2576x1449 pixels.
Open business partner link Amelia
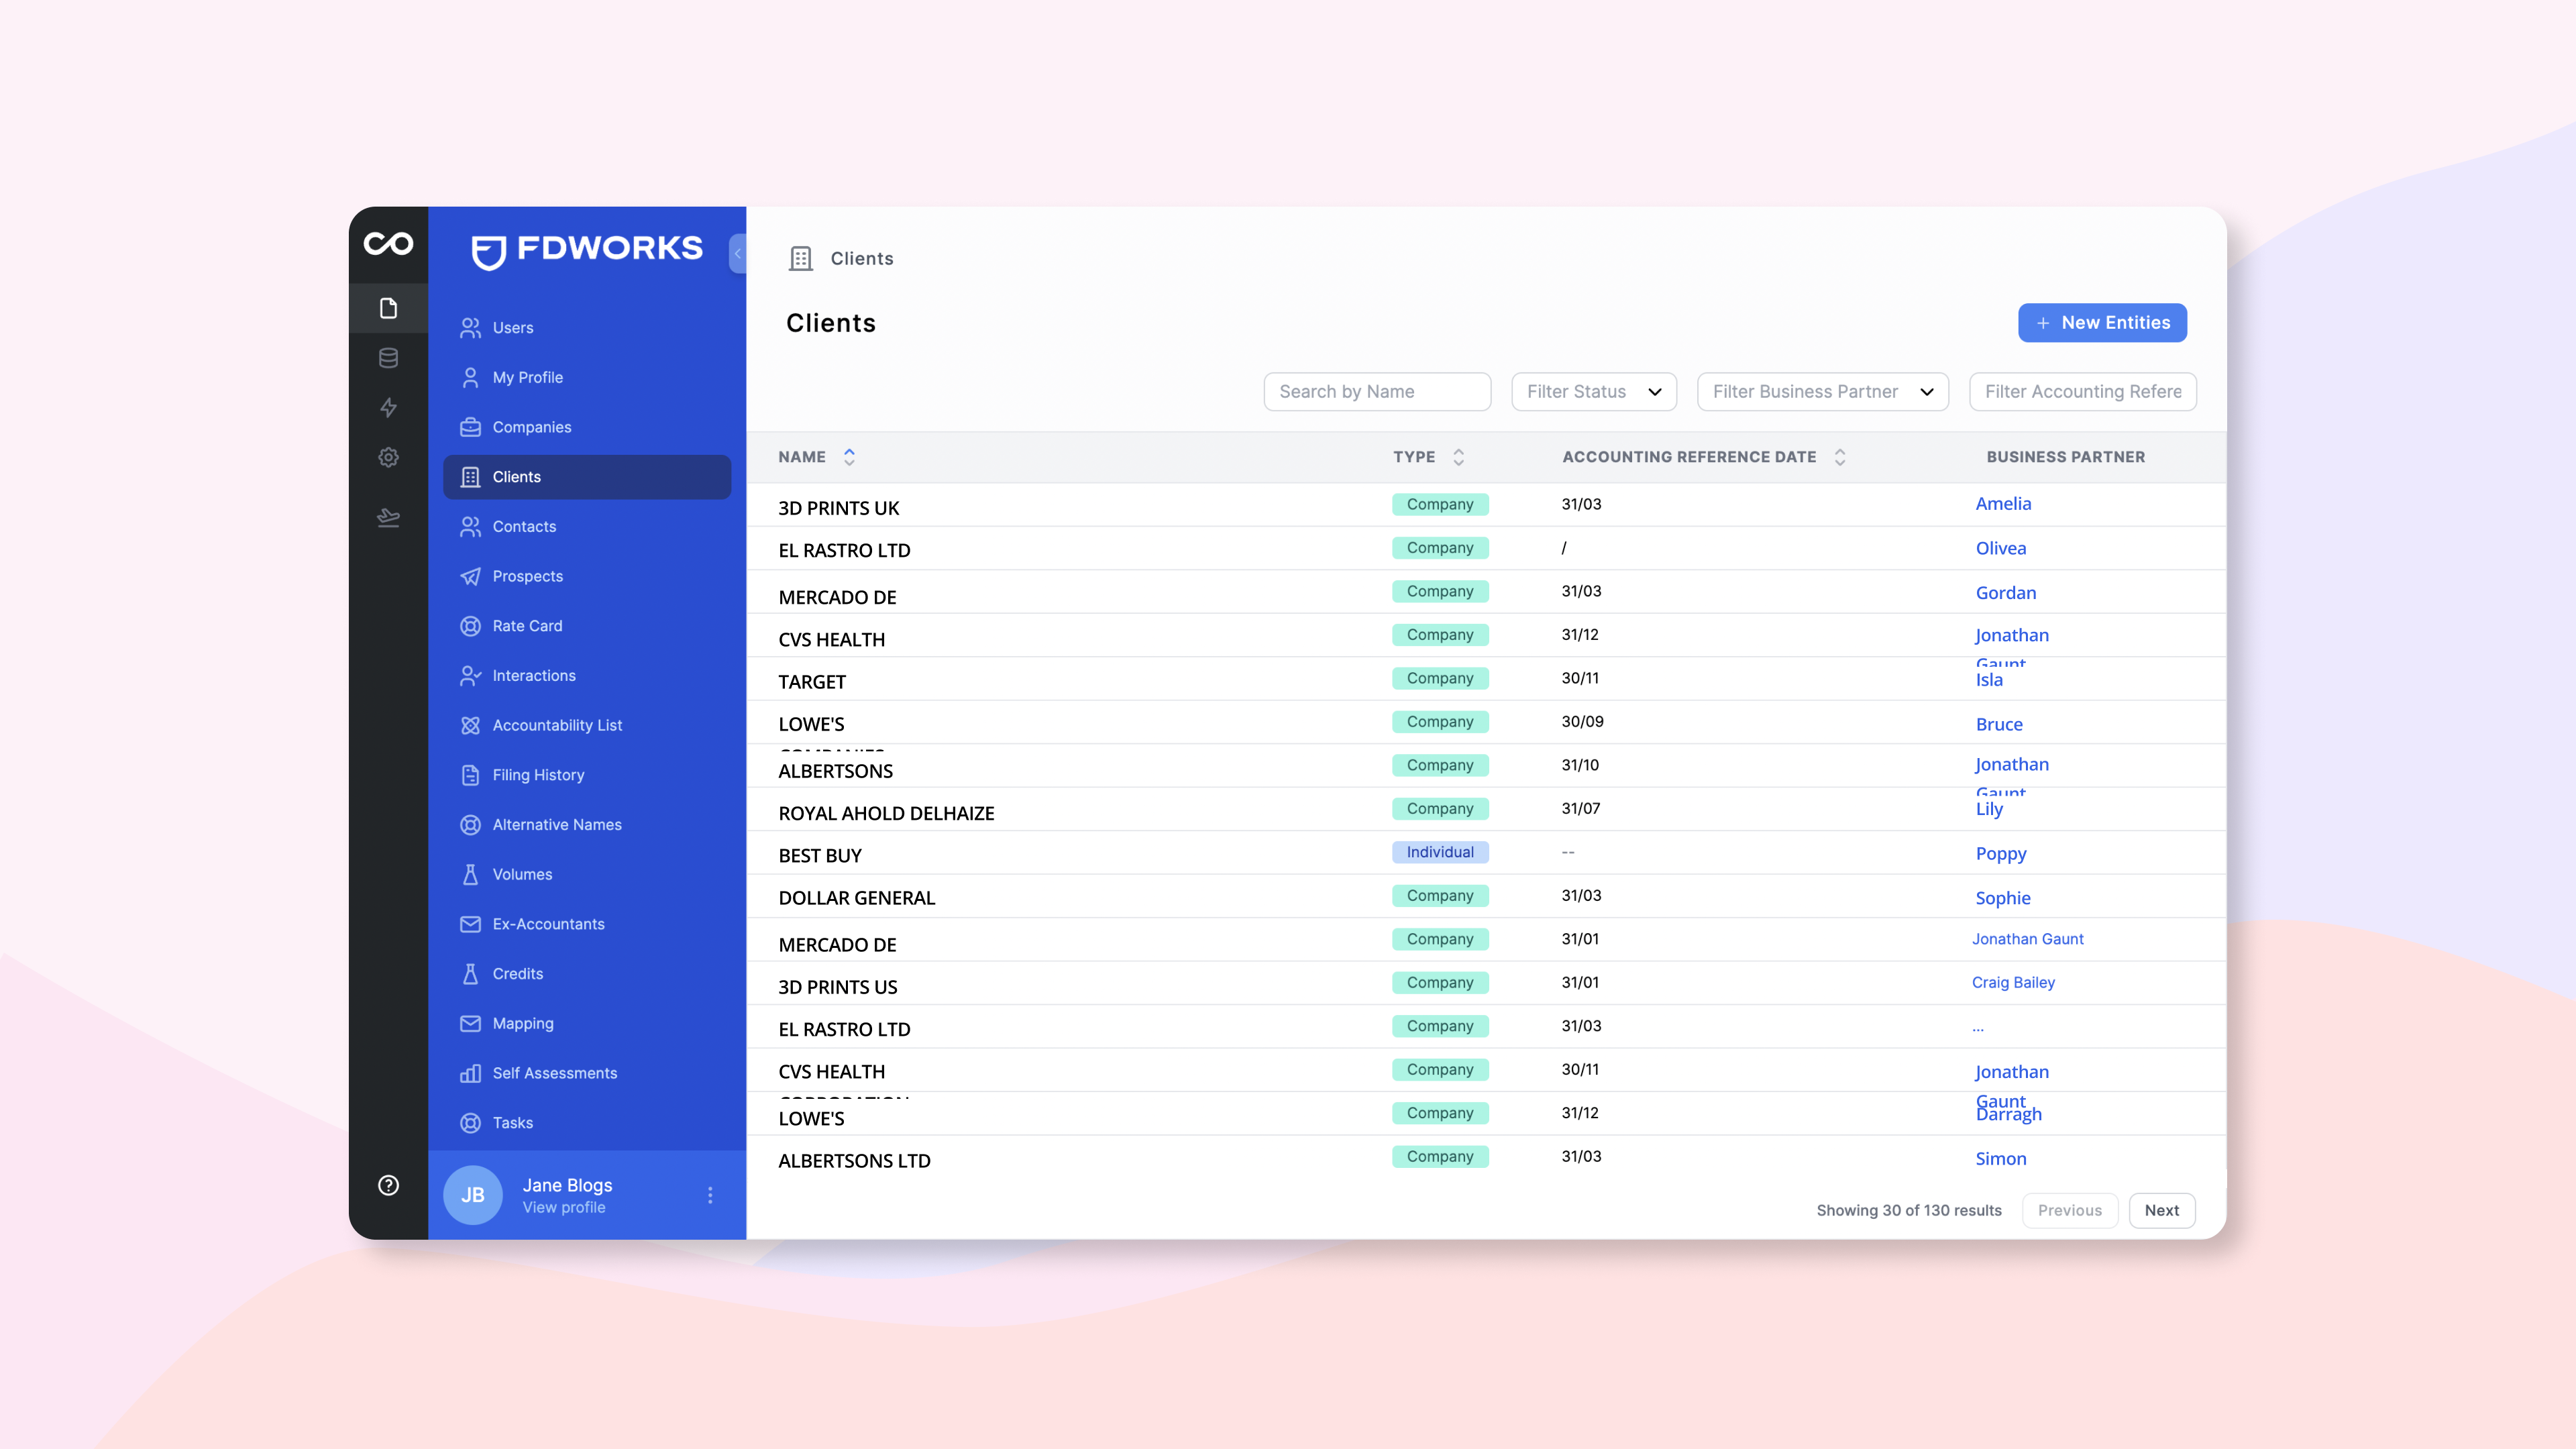(2003, 504)
